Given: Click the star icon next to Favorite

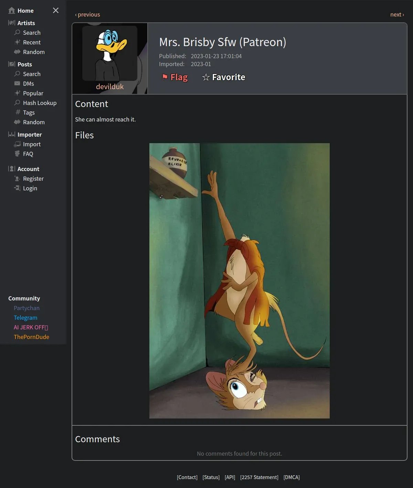Looking at the screenshot, I should (206, 77).
